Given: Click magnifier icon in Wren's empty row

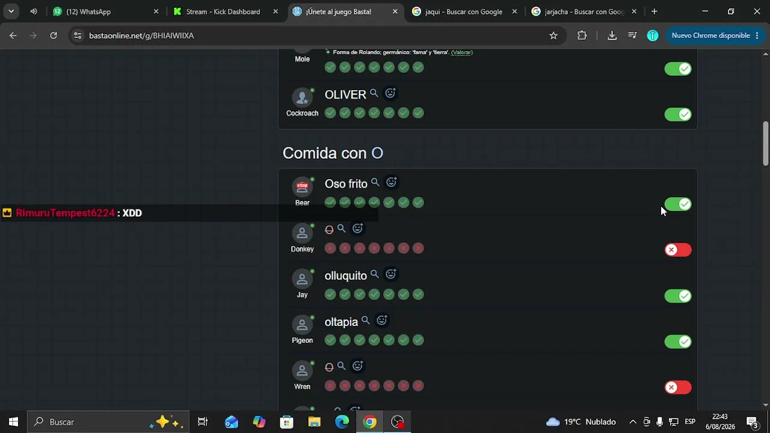Looking at the screenshot, I should click(342, 366).
